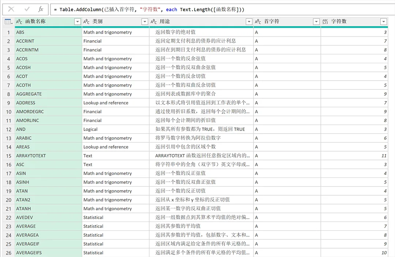
Task: Click the AVEDEV cell
Action: 48,217
